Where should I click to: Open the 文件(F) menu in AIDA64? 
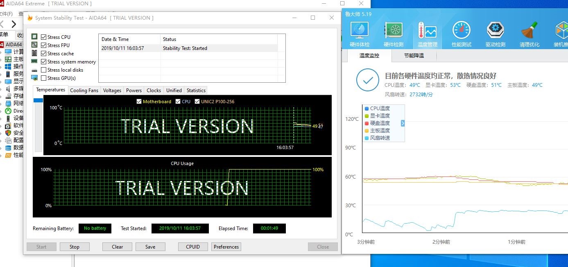pos(6,14)
